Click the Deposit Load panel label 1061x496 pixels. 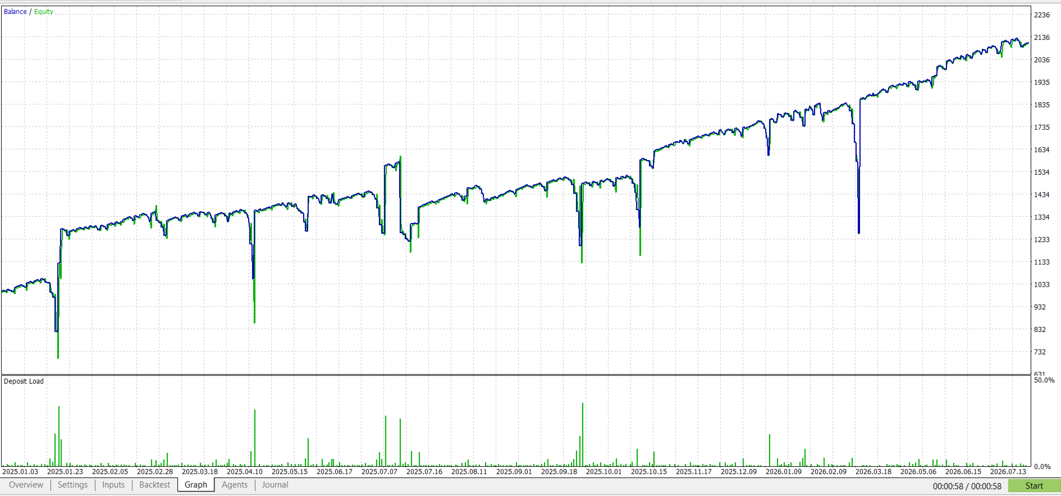pos(24,381)
